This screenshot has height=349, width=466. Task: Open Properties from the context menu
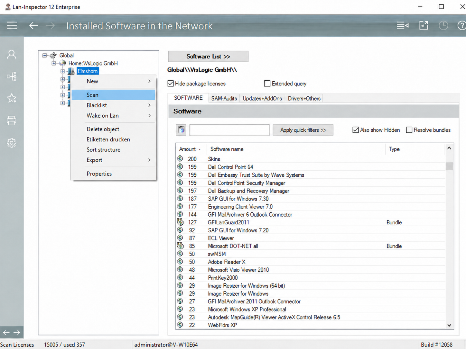(113, 174)
